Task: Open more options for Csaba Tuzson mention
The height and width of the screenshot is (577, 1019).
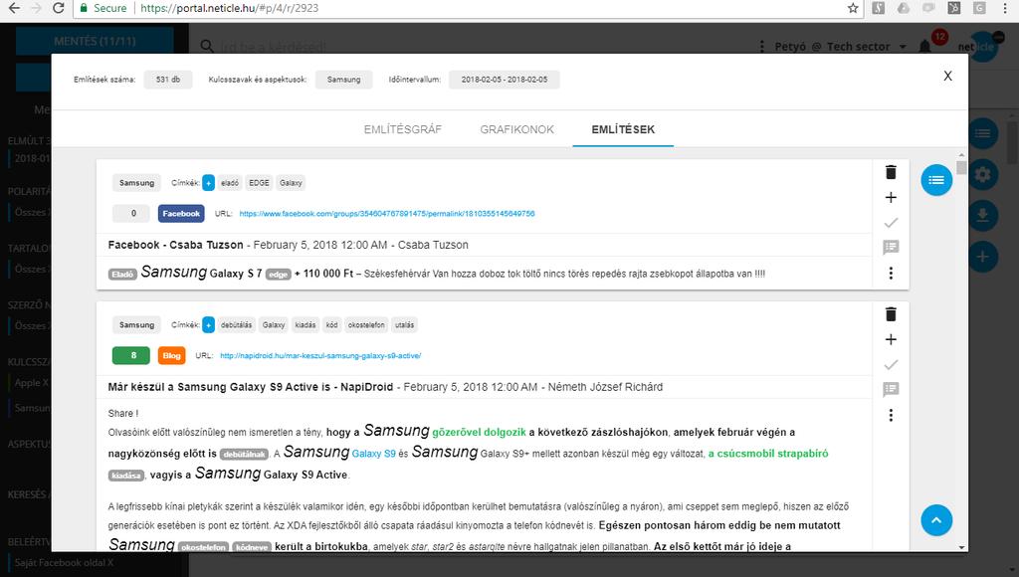Action: point(891,274)
